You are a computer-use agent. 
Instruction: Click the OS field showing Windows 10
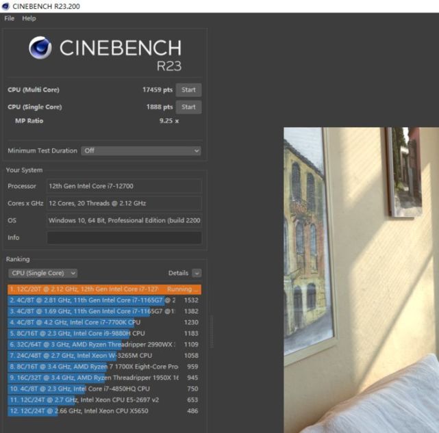tap(124, 220)
